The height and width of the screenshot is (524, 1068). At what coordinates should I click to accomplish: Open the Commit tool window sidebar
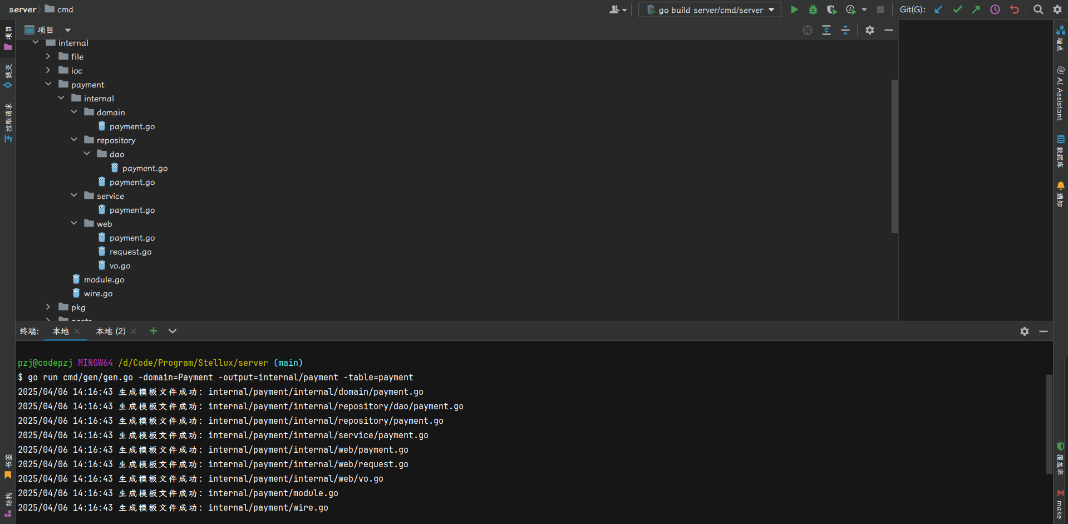8,76
